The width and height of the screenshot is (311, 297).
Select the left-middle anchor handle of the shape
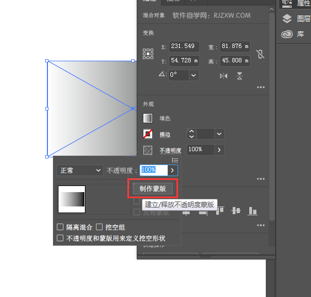click(x=47, y=109)
